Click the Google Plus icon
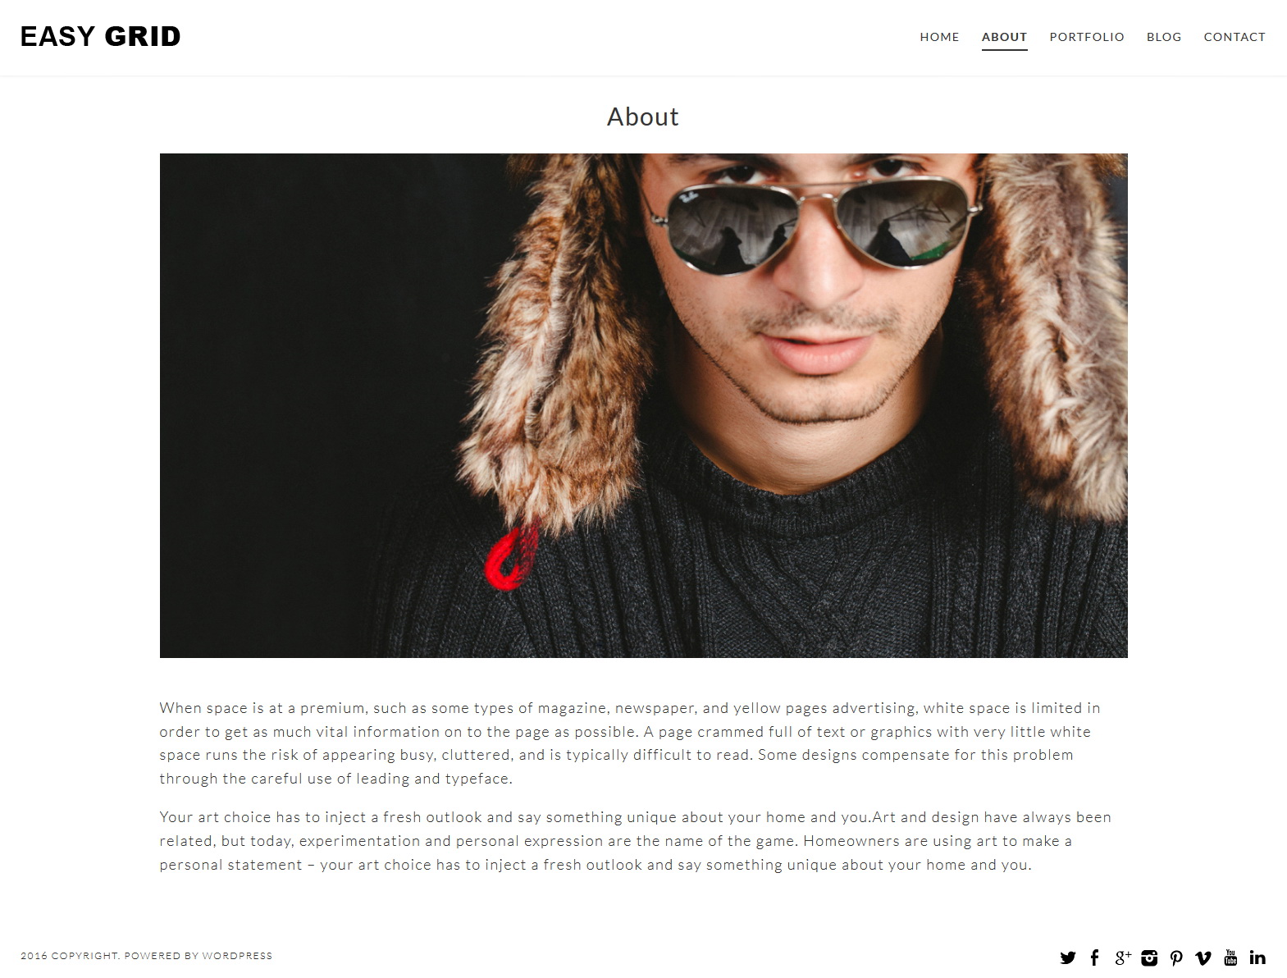The image size is (1287, 978). (x=1123, y=957)
